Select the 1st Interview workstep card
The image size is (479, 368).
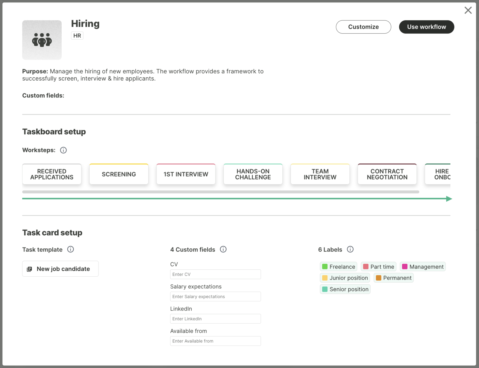[x=186, y=174]
